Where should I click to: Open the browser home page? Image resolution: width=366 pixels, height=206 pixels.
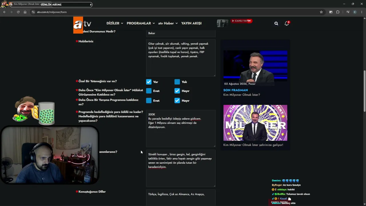click(25, 12)
